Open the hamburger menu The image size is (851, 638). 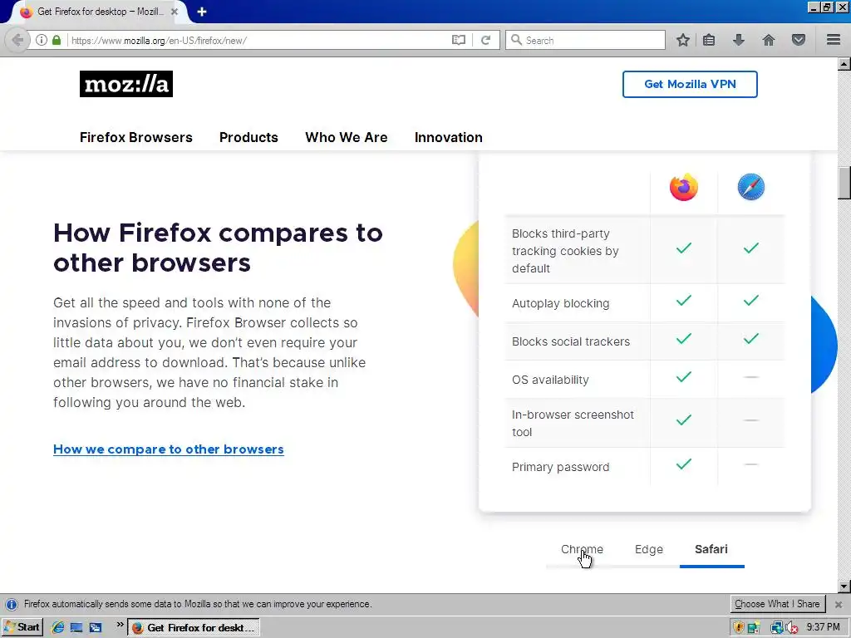834,40
